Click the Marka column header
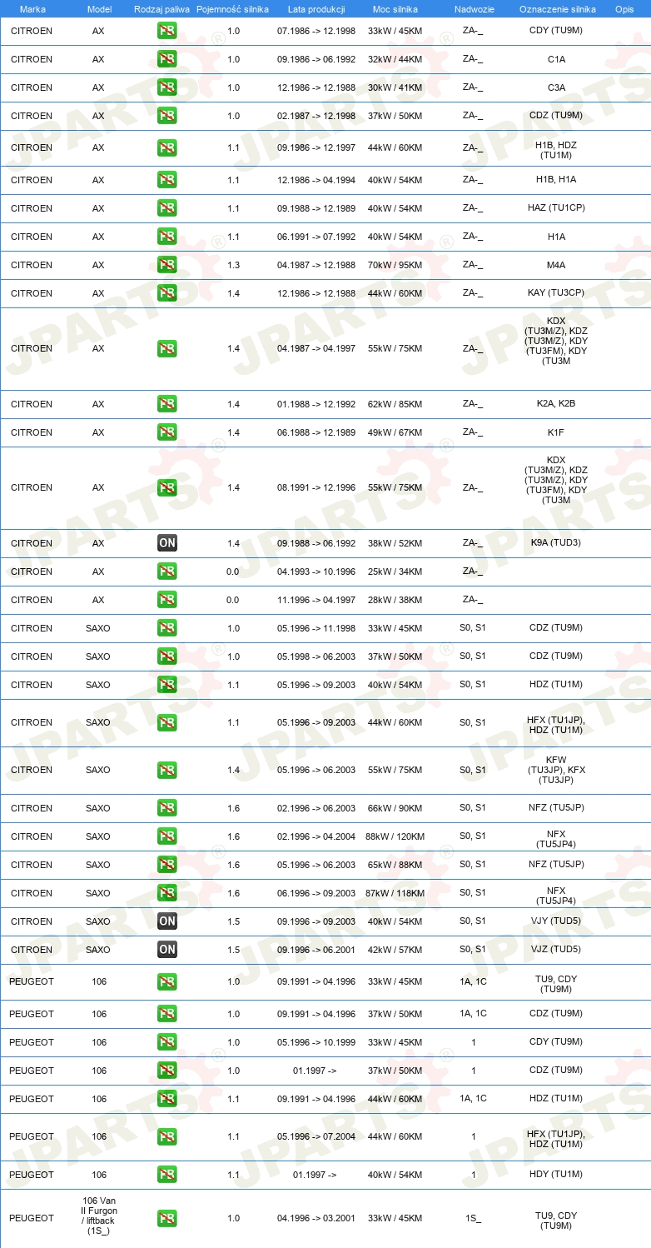651x1248 pixels. click(x=32, y=9)
